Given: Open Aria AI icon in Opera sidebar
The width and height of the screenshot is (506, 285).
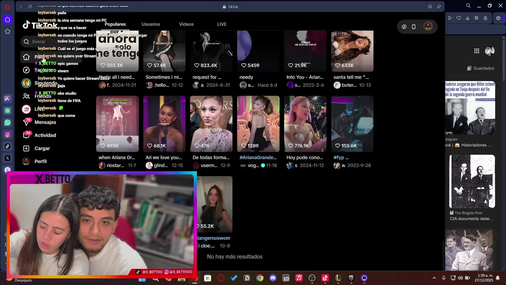Looking at the screenshot, I should 8,99.
